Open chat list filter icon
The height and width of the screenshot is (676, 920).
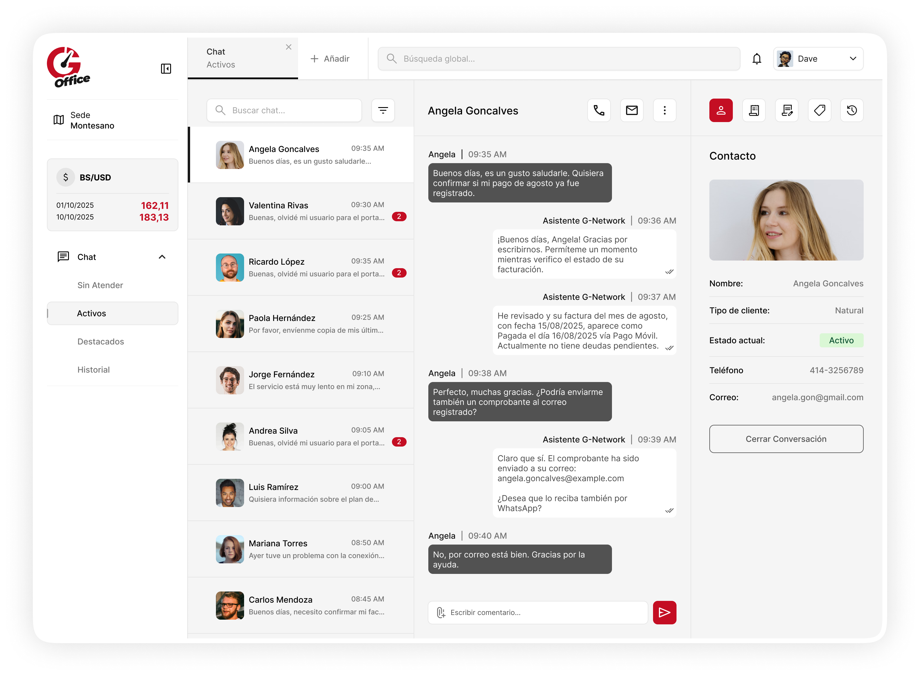tap(383, 110)
